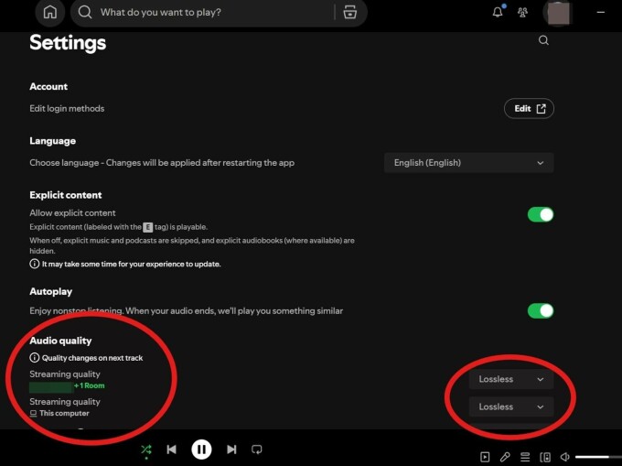Go to the Home icon
This screenshot has width=622, height=466.
[x=50, y=13]
